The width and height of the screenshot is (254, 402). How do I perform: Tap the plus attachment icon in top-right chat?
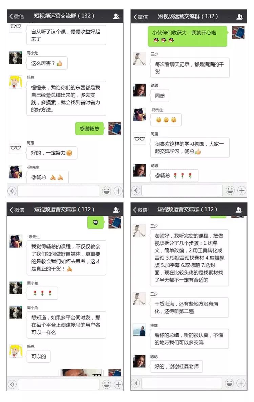click(242, 191)
